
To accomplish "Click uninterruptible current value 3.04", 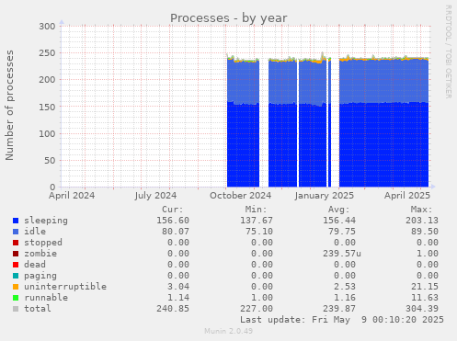I will (178, 287).
